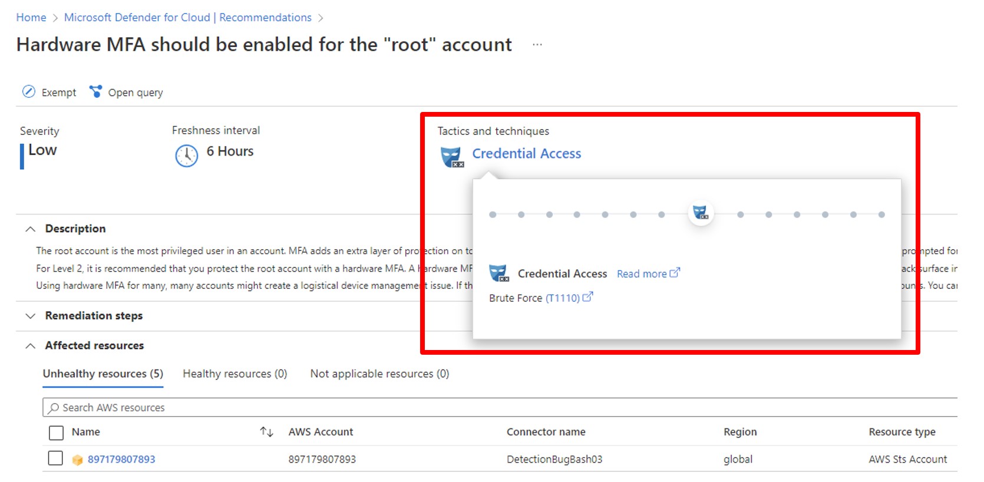
Task: Click the DetectionBugBash03 connector cell
Action: (x=554, y=459)
